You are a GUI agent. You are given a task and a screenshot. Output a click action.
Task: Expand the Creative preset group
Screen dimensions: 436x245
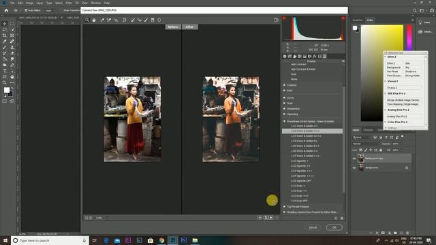coord(285,85)
